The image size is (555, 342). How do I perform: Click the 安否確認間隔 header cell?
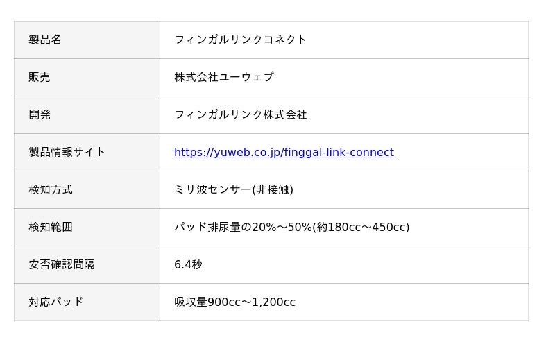(x=62, y=265)
